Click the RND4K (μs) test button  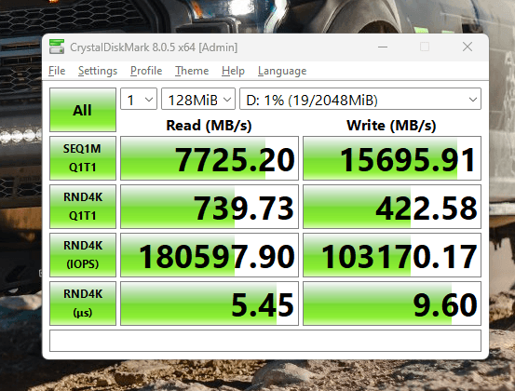pos(83,303)
